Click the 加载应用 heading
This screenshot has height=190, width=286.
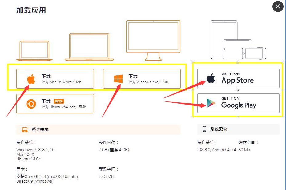(31, 10)
